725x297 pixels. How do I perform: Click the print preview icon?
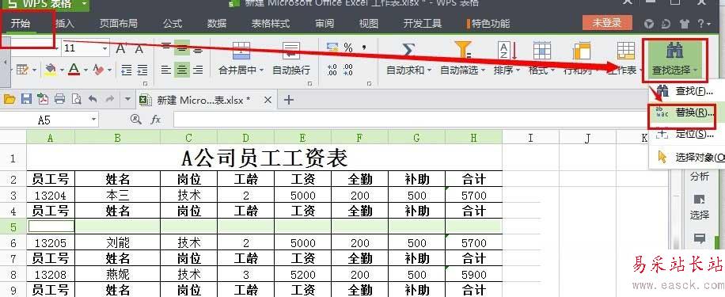click(76, 99)
